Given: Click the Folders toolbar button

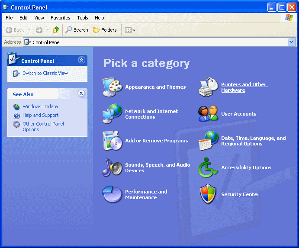Looking at the screenshot, I should (x=105, y=30).
